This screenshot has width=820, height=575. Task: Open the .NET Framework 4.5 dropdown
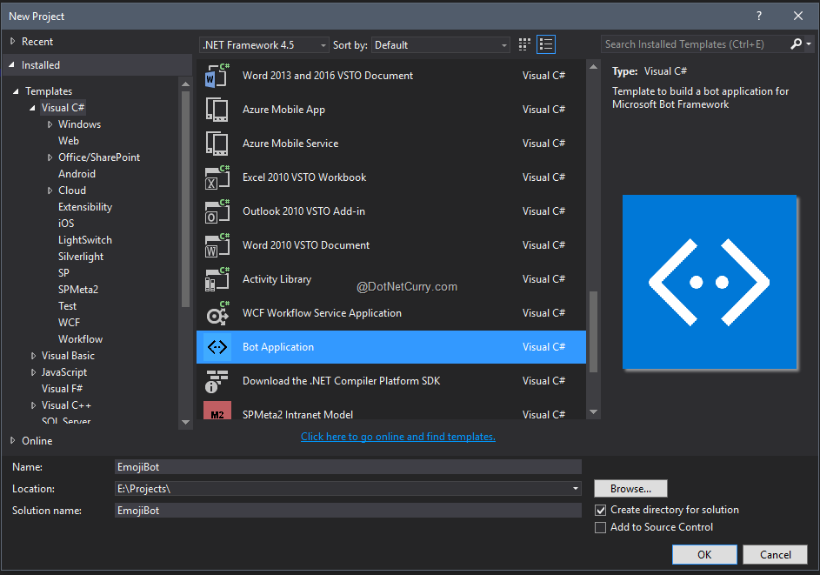[x=264, y=45]
